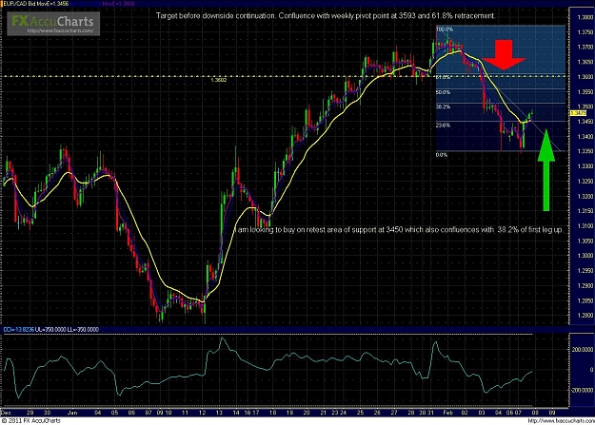Click date label 29 on time axis
This screenshot has width=595, height=425.
pyautogui.click(x=30, y=413)
